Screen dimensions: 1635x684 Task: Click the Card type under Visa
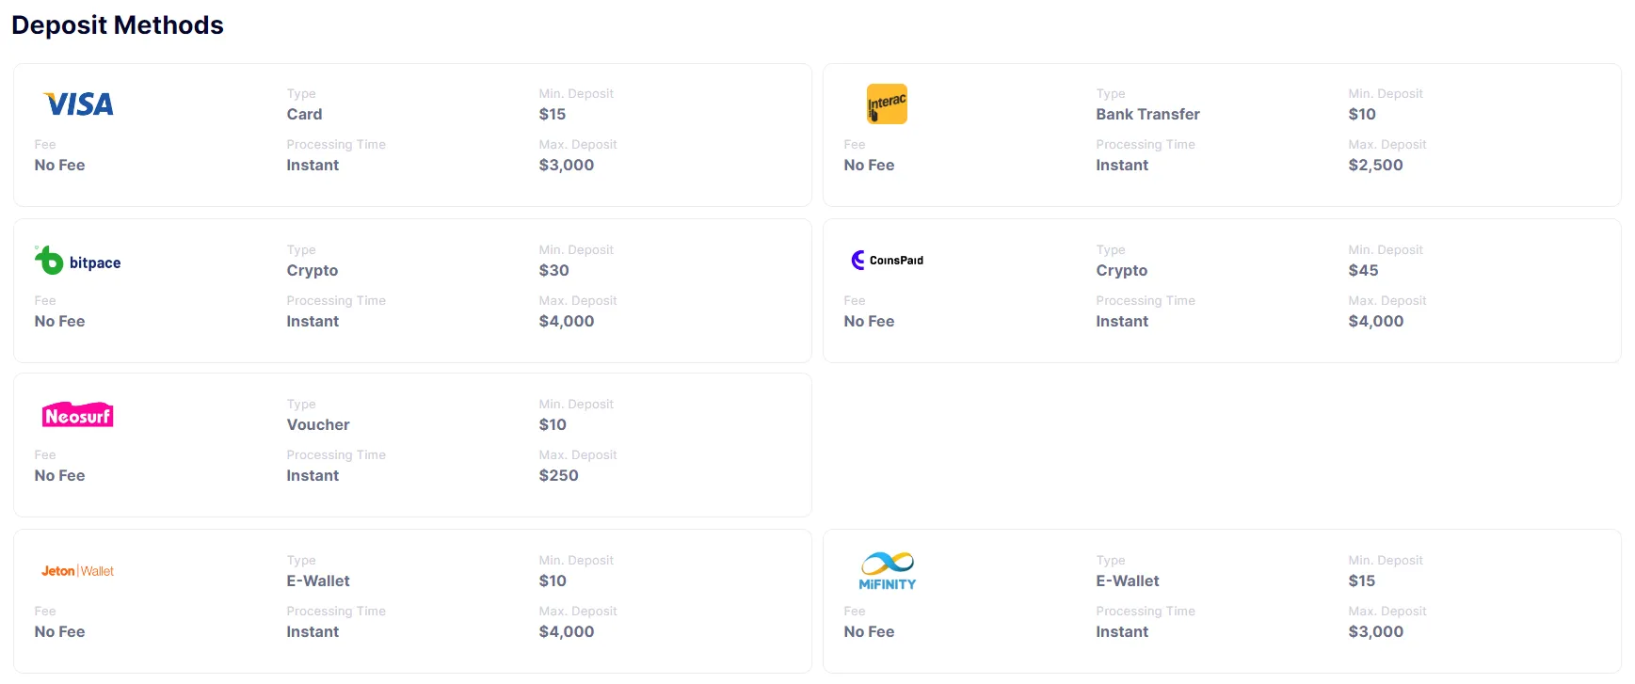tap(304, 114)
